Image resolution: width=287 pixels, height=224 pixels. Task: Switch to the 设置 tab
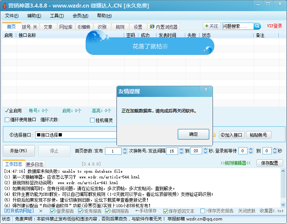tap(138, 27)
